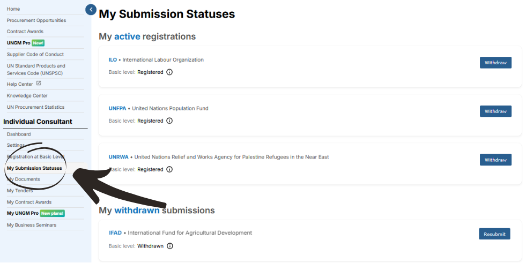Withdraw the ILO registration
526x263 pixels.
coord(495,63)
